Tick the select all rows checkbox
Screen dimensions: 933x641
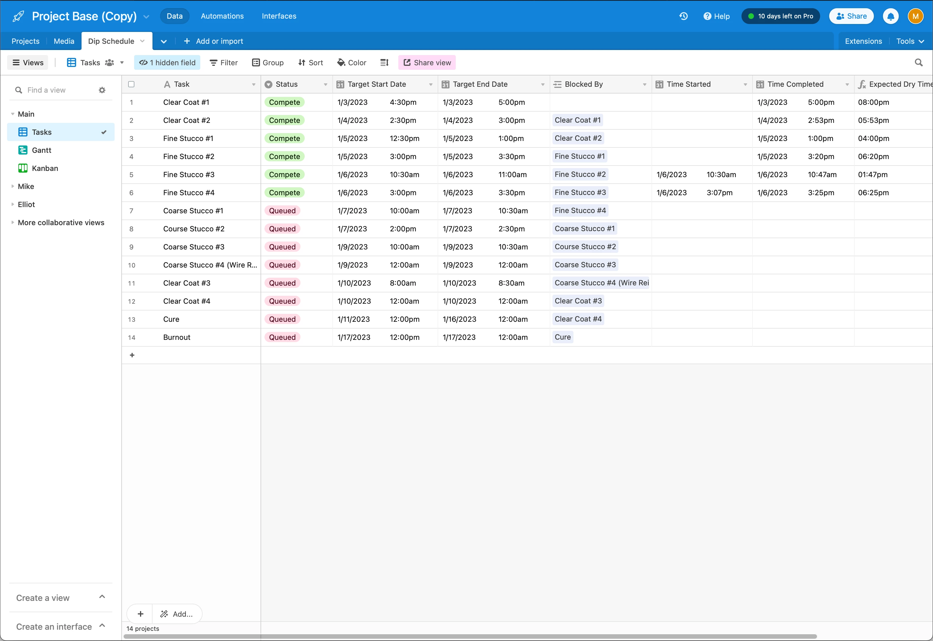[x=131, y=84]
